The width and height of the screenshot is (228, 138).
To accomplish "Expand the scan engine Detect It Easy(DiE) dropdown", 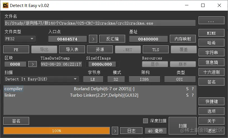I will point(42,79).
